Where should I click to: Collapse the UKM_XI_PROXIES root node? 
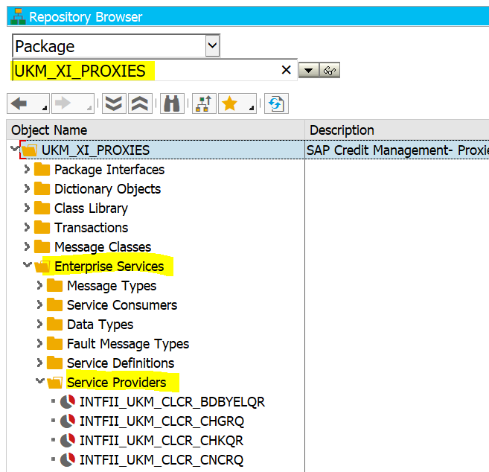[x=15, y=148]
